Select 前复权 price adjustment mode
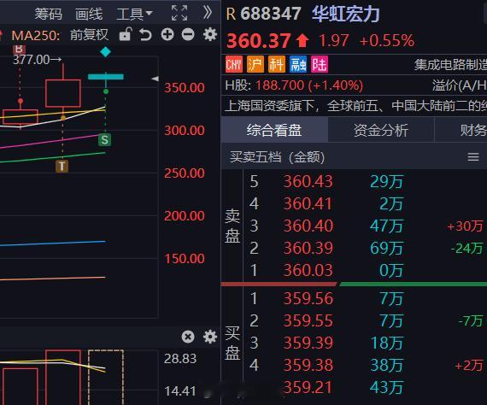The height and width of the screenshot is (405, 487). (x=89, y=35)
